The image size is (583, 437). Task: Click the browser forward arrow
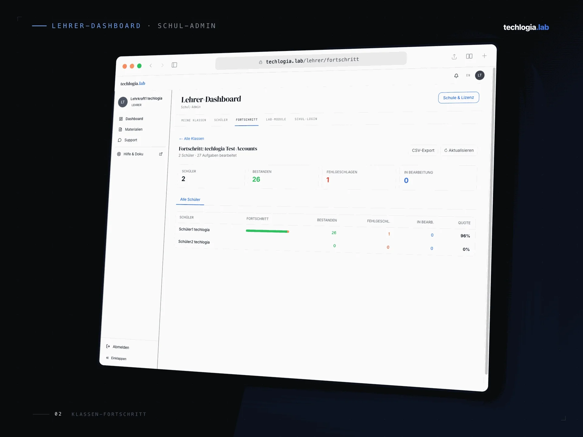pyautogui.click(x=162, y=65)
